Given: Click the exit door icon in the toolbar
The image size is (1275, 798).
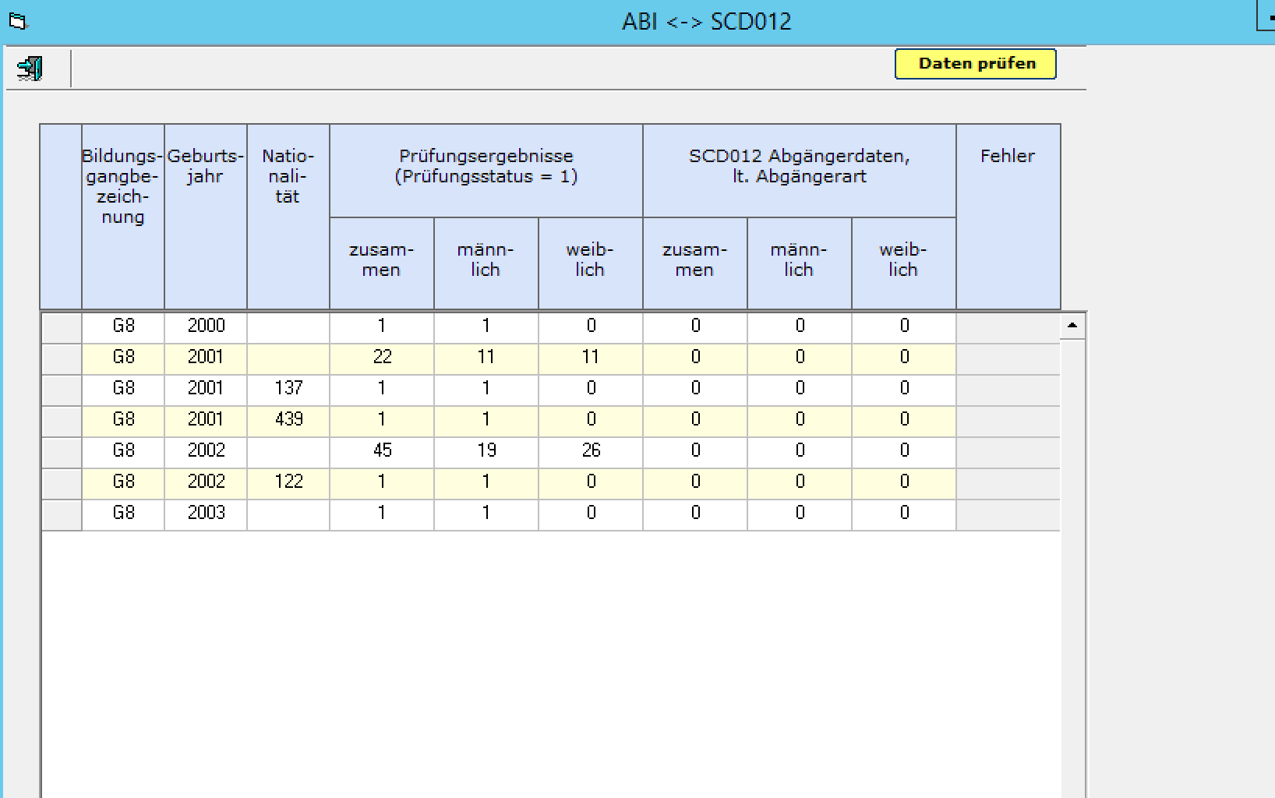Looking at the screenshot, I should (30, 69).
